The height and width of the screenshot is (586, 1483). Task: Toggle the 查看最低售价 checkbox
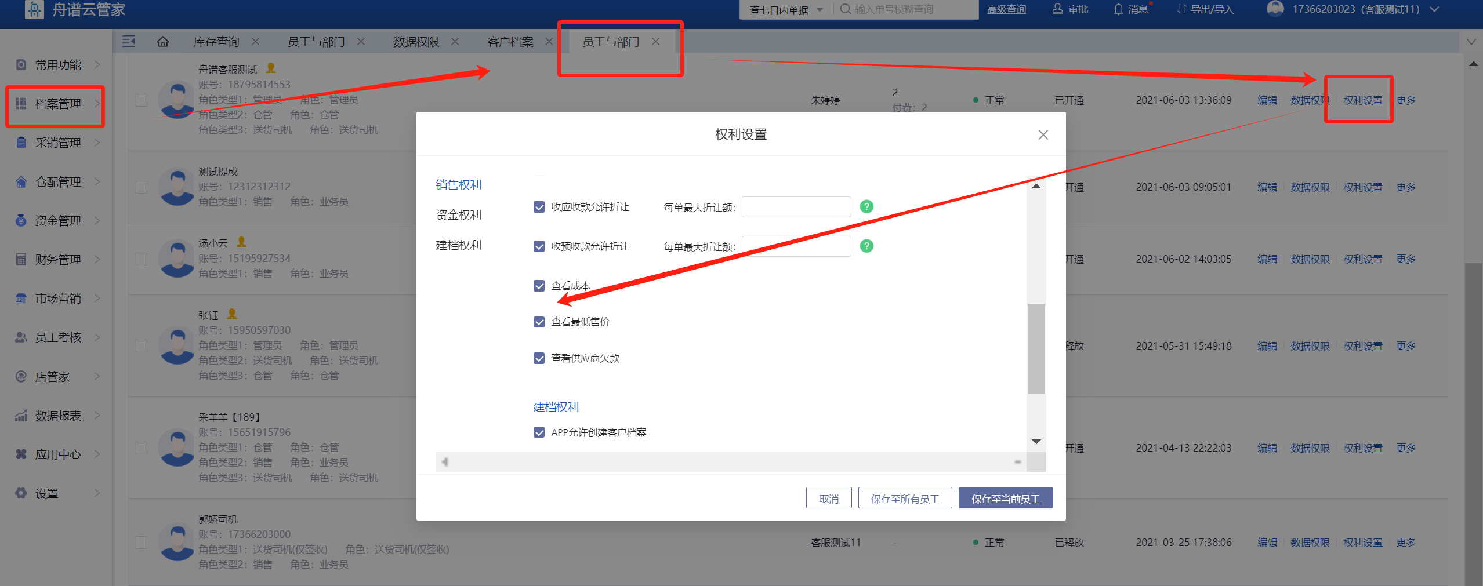tap(539, 322)
